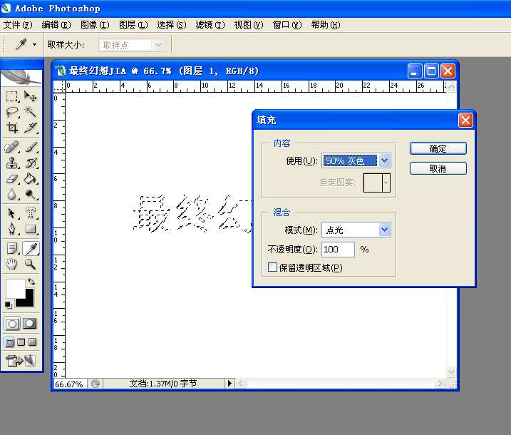The height and width of the screenshot is (435, 511).
Task: Open the 视图 menu
Action: coord(249,25)
